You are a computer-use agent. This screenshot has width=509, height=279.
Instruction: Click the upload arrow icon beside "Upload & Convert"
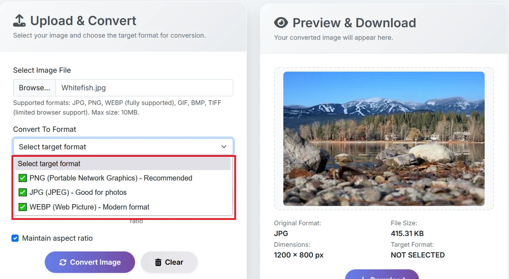[x=20, y=20]
